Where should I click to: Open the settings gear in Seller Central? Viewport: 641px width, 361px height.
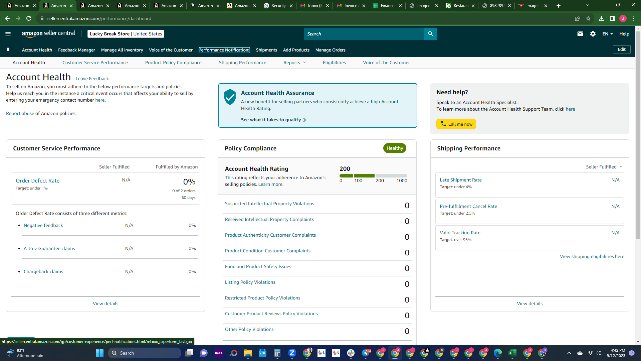click(x=593, y=34)
